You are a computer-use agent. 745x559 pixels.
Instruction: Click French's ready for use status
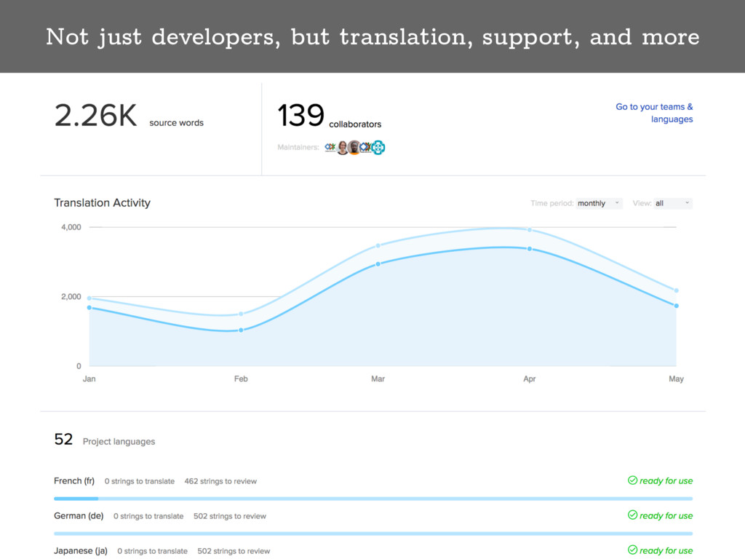click(x=666, y=480)
